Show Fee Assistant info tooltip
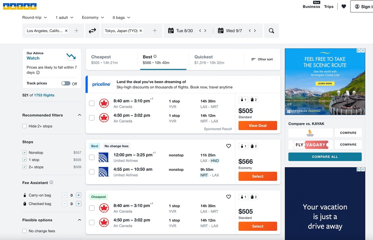This screenshot has height=240, width=373. pyautogui.click(x=51, y=182)
